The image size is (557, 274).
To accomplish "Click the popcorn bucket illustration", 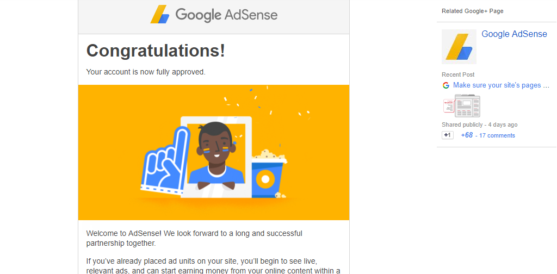I will point(267,173).
